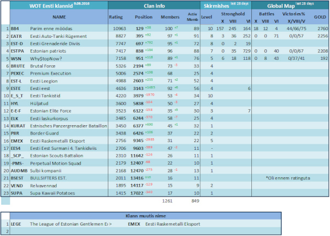This screenshot has height=236, width=330.
Task: Click the note '*Oli ennem ratinguta'
Action: (288, 178)
